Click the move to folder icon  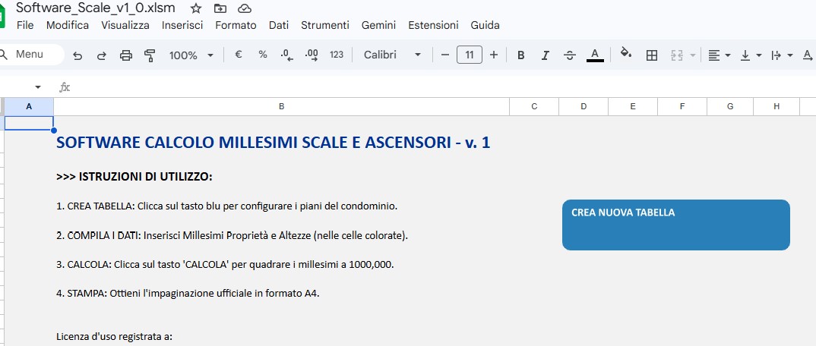click(220, 8)
